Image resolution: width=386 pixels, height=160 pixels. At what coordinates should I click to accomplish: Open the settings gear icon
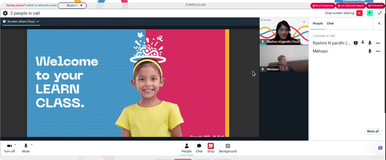tap(5, 13)
